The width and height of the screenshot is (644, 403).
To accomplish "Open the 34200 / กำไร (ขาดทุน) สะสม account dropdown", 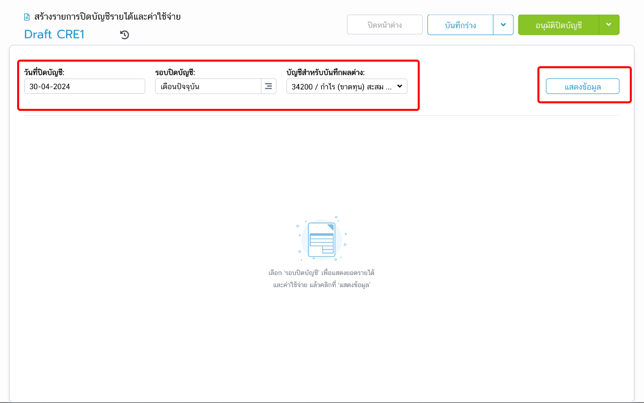I will point(346,86).
